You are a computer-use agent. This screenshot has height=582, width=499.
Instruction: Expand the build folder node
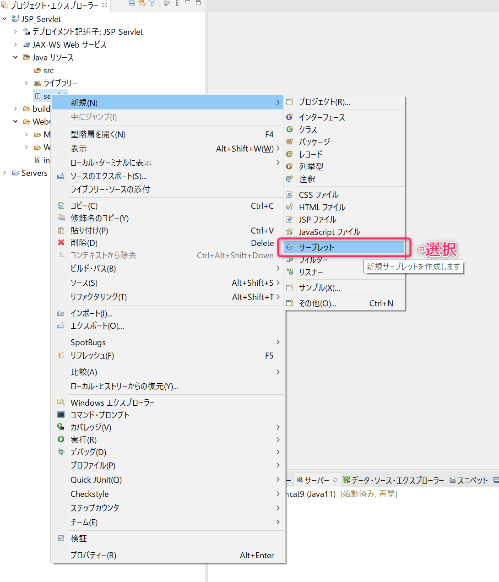(16, 109)
